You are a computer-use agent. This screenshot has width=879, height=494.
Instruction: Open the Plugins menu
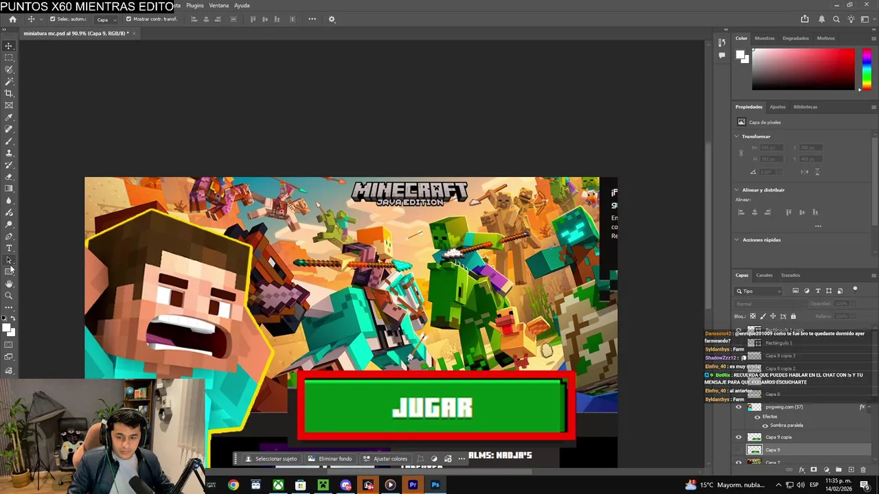pyautogui.click(x=195, y=5)
